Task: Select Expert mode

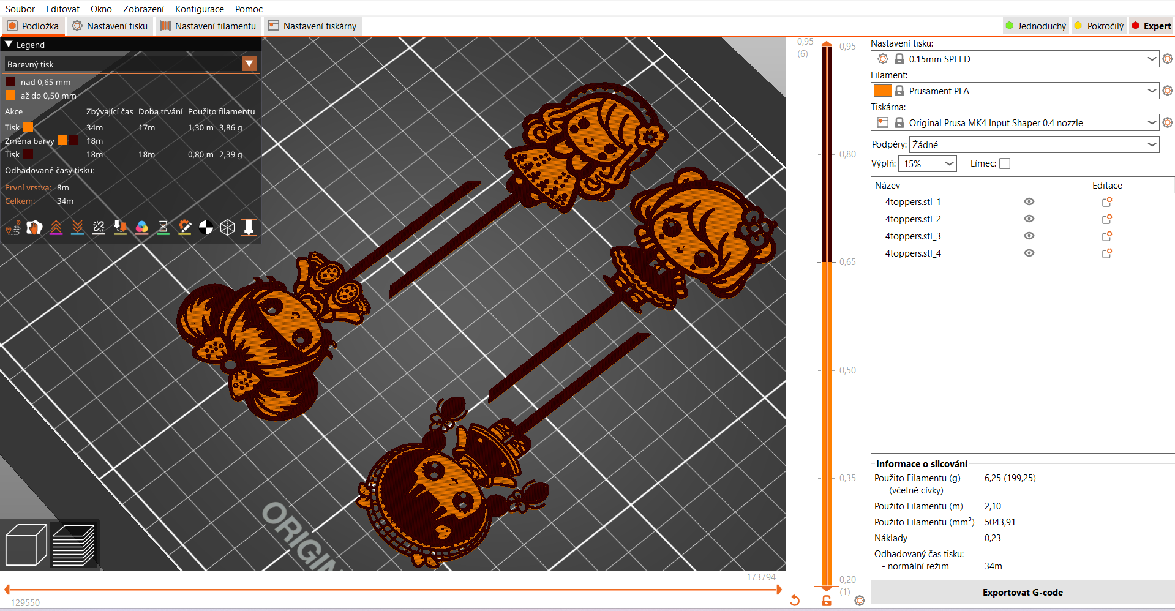Action: click(x=1151, y=26)
